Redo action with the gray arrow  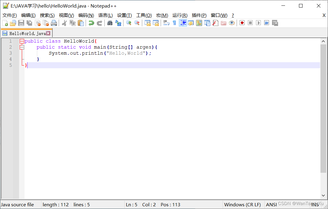point(99,23)
